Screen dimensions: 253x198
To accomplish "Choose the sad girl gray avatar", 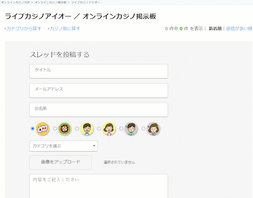I will pyautogui.click(x=153, y=129).
